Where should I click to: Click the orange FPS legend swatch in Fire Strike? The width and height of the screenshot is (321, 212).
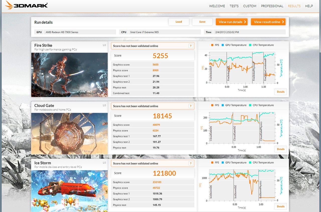coord(212,45)
